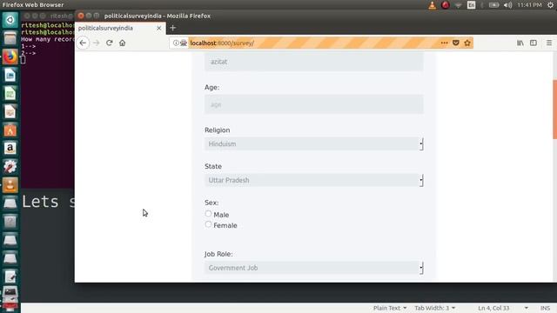Open System Settings from the dock
This screenshot has height=313, width=557.
(x=10, y=166)
